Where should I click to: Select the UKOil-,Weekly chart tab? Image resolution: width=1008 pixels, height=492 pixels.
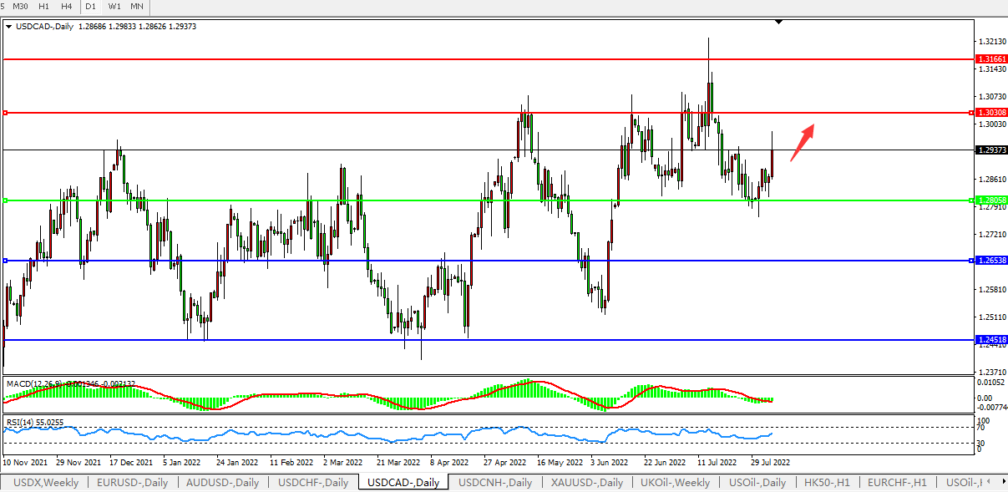[x=675, y=483]
